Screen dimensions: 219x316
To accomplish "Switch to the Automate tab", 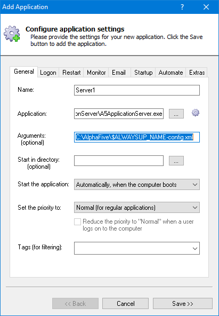I will point(171,73).
